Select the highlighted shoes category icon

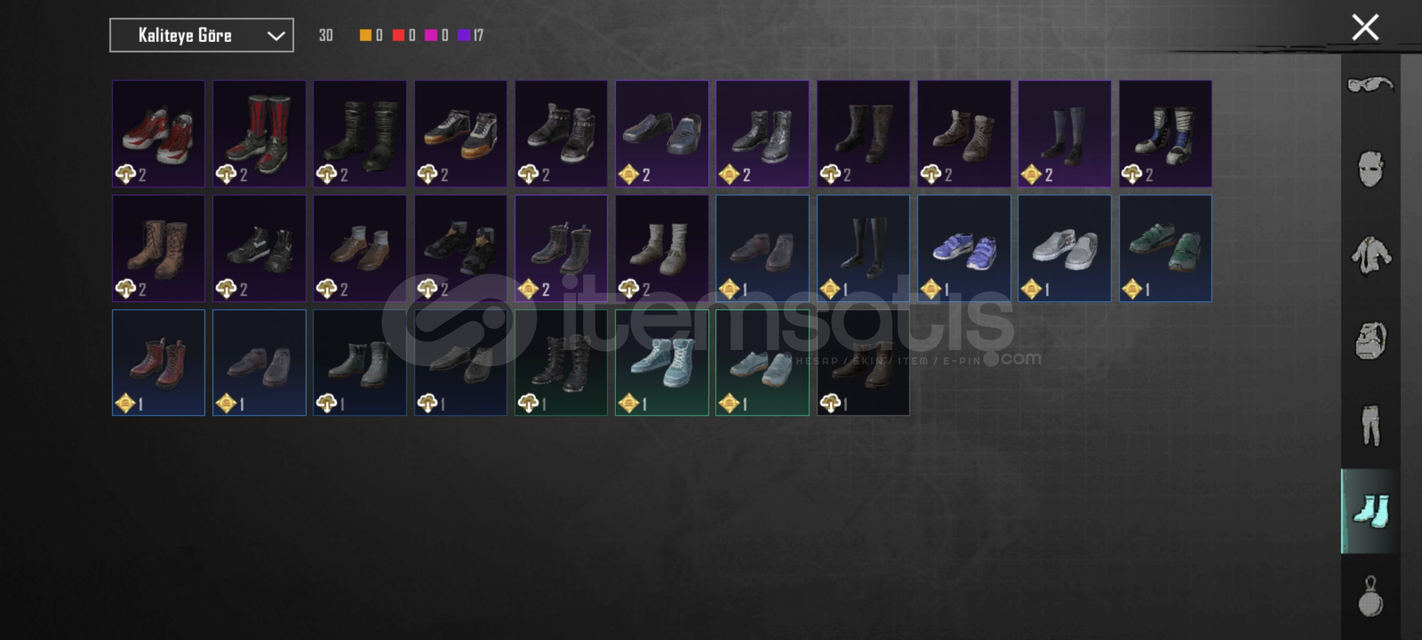point(1370,511)
